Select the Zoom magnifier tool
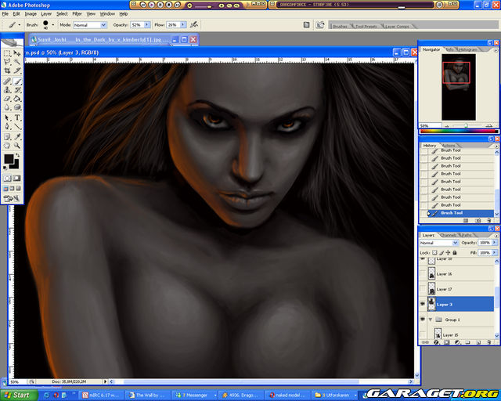 click(17, 145)
